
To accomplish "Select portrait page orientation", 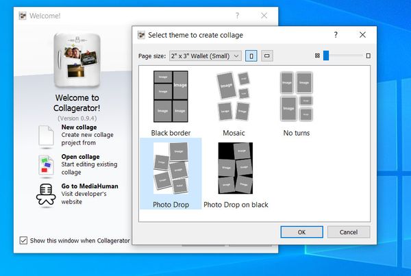I will [x=251, y=56].
